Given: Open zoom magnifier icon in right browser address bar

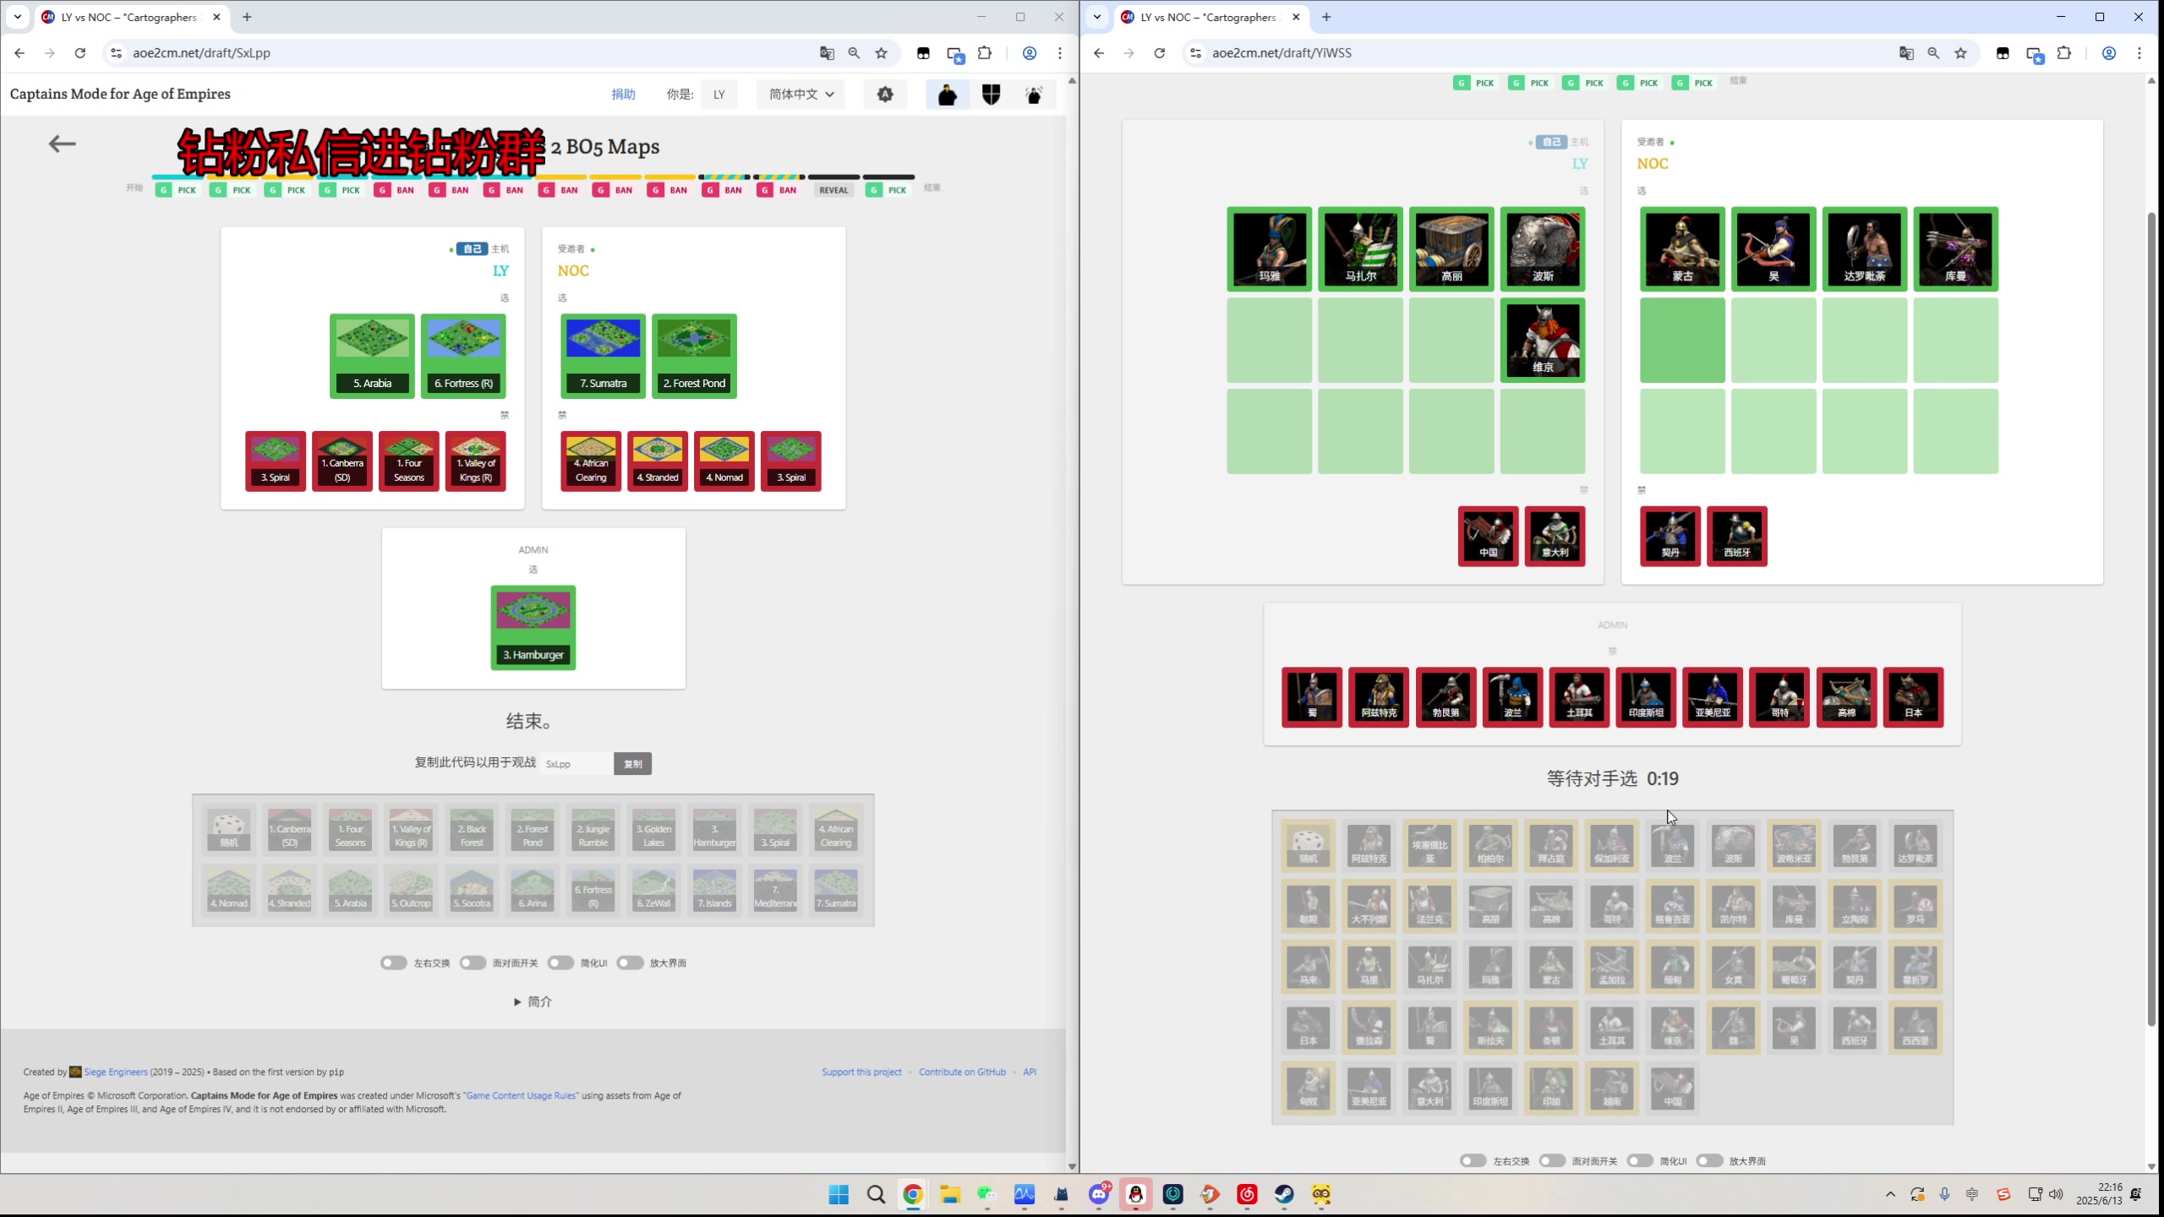Looking at the screenshot, I should [x=1933, y=53].
